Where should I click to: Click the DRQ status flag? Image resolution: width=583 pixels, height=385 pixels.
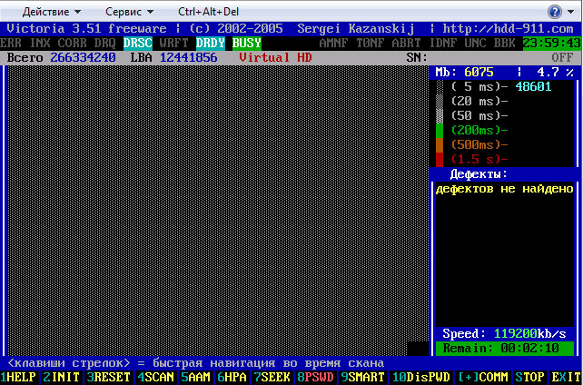(x=104, y=44)
